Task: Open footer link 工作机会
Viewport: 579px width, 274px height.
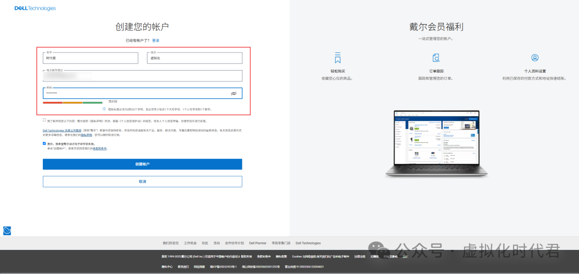Action: click(x=190, y=243)
